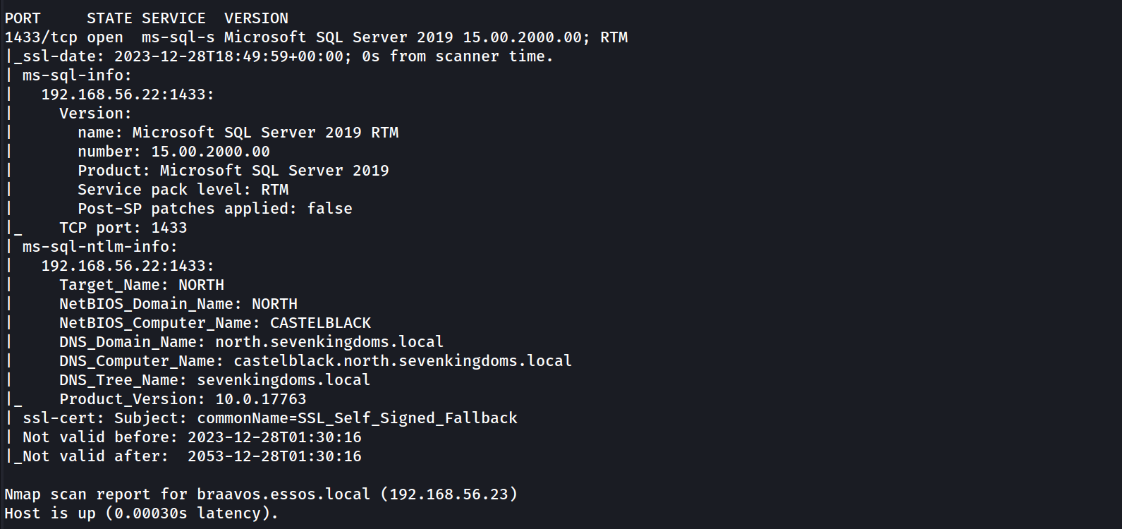
Task: Click the hostname braavos.essos.local
Action: (283, 494)
